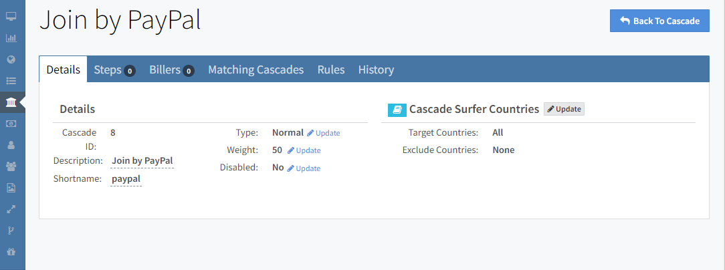Image resolution: width=725 pixels, height=270 pixels.
Task: Edit the Description field Join by PayPal
Action: click(142, 161)
